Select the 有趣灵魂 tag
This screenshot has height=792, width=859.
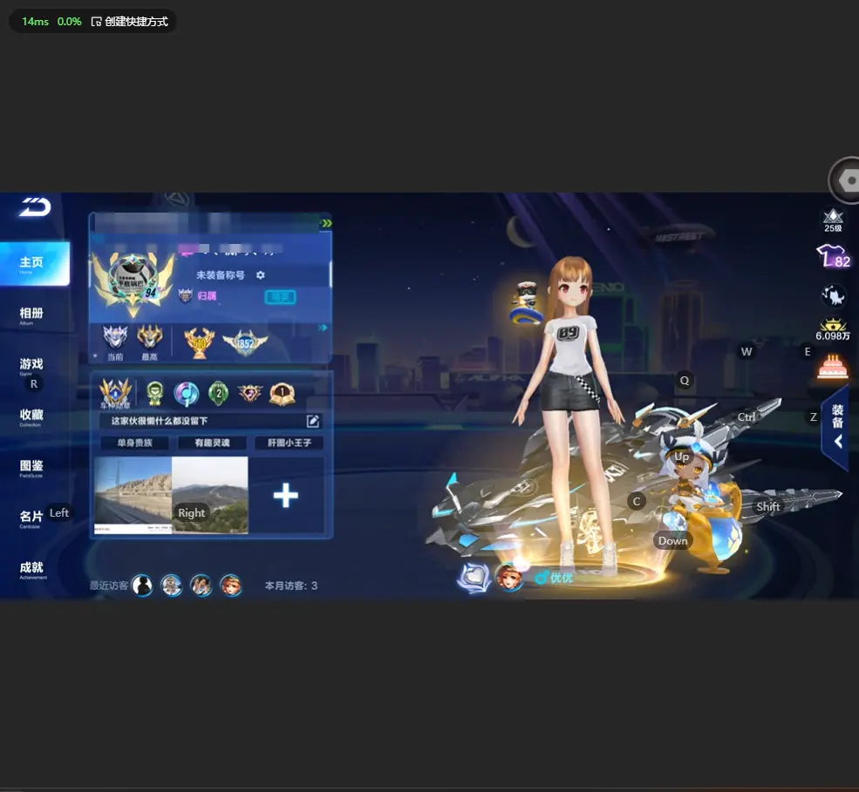tap(212, 443)
